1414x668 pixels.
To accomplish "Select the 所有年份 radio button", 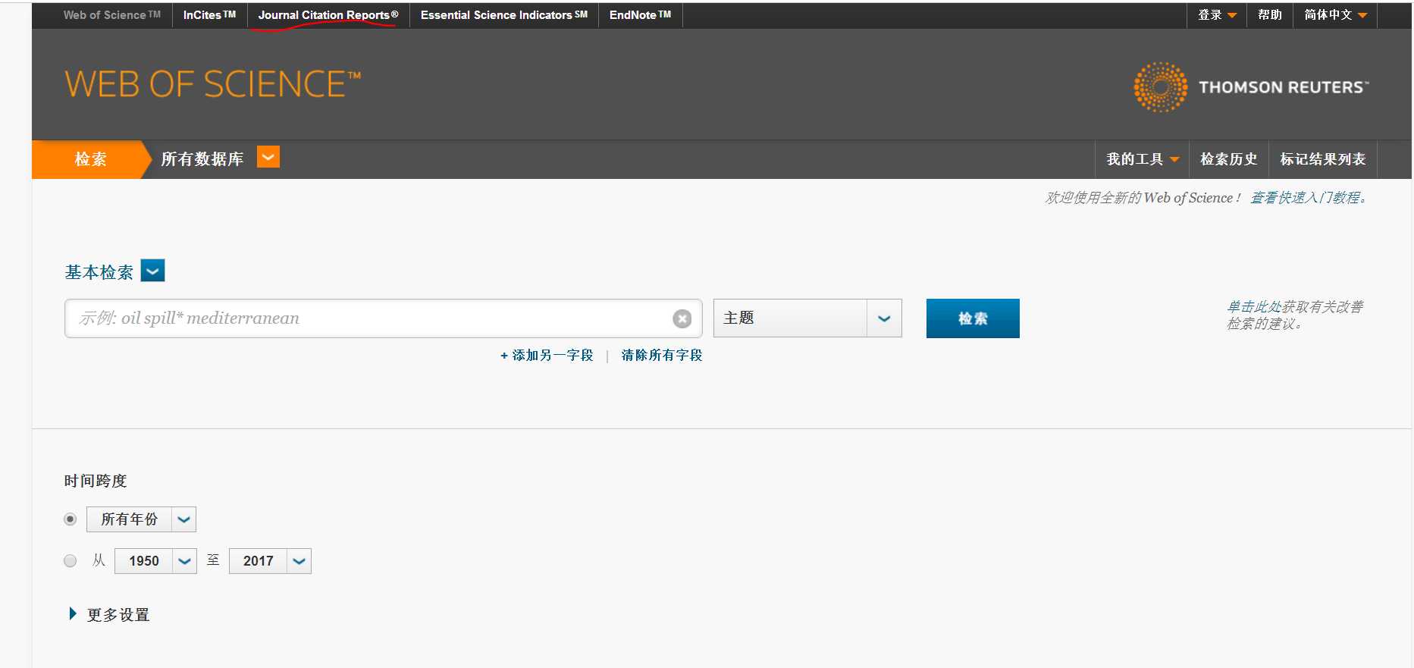I will coord(71,519).
